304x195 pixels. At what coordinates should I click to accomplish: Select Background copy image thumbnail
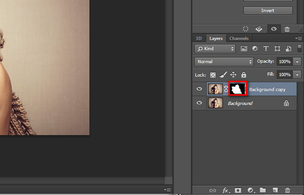click(215, 89)
